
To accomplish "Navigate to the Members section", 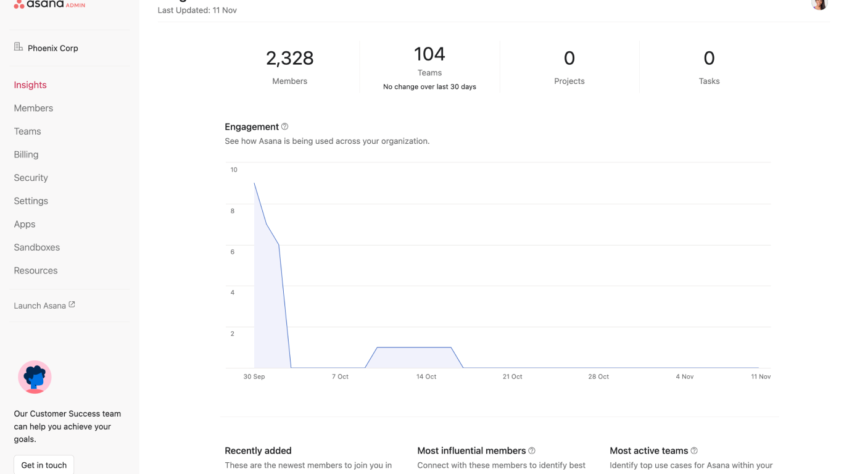I will (33, 108).
